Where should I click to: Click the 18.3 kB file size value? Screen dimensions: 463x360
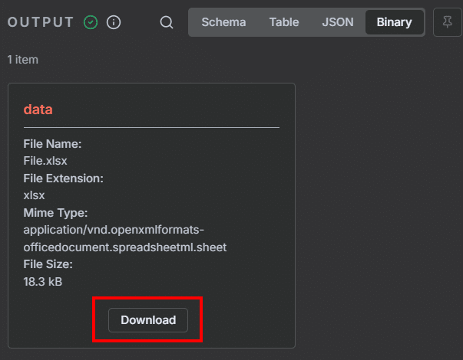click(x=43, y=282)
